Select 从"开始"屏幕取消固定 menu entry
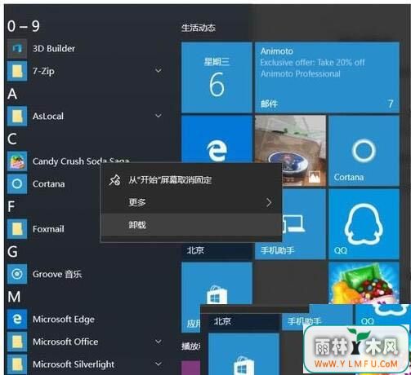 point(191,180)
